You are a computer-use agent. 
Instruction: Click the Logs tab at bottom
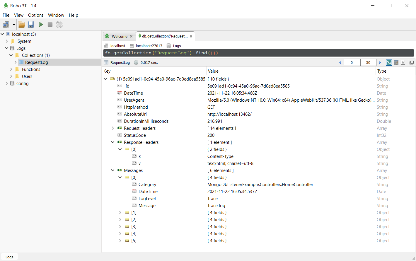[9, 257]
